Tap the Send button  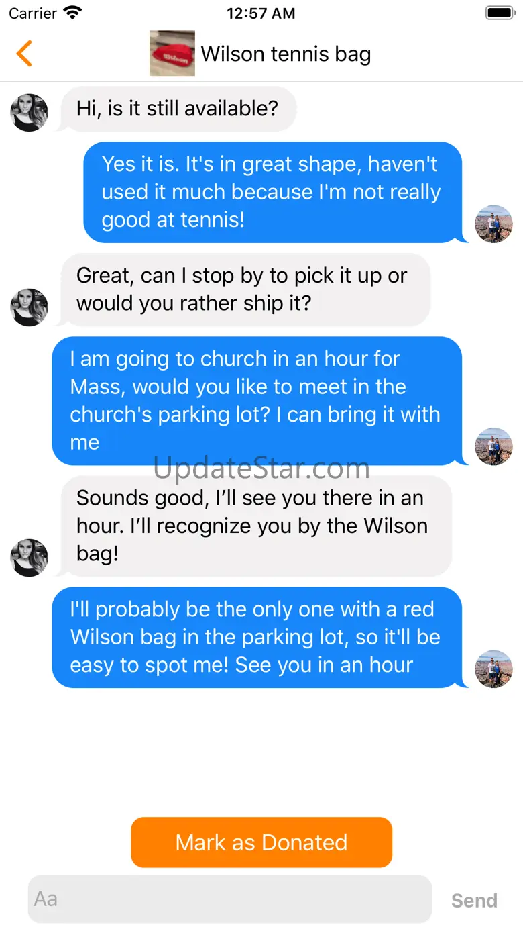(x=474, y=900)
